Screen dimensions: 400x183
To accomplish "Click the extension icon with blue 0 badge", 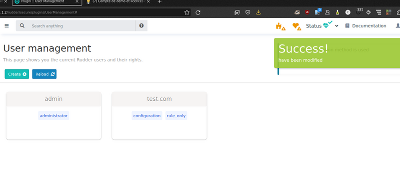I will tap(318, 11).
